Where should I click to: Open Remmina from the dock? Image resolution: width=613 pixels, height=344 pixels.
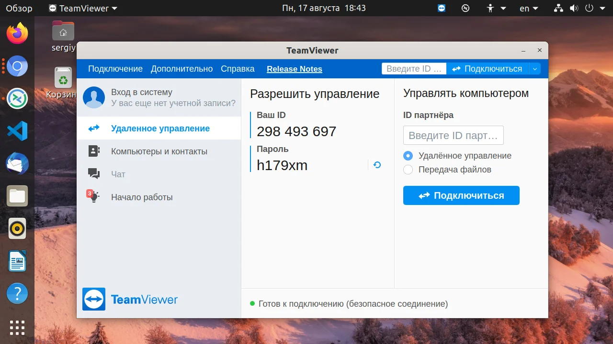[x=17, y=98]
